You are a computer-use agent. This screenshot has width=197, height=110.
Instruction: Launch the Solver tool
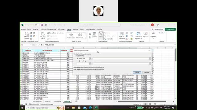tap(162, 33)
